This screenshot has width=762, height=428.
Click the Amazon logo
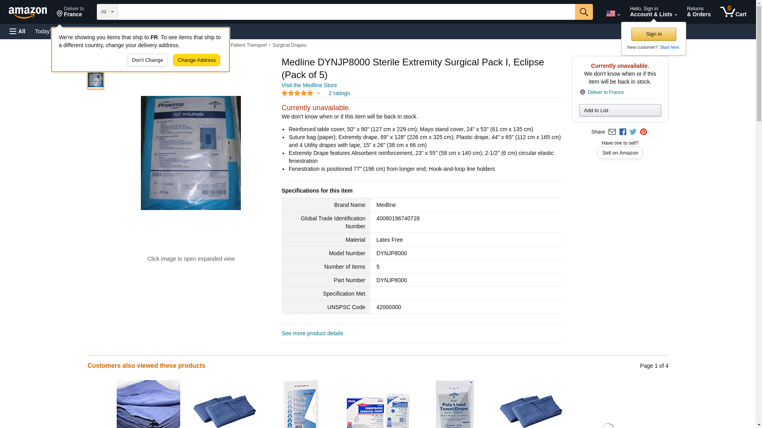(x=28, y=12)
